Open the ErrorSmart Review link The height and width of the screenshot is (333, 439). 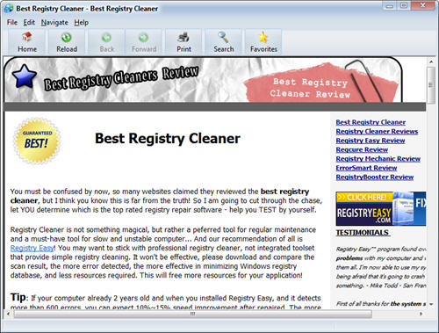366,168
